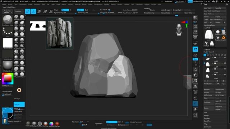Click the Frame view icon
This screenshot has height=129, width=230.
(x=195, y=69)
